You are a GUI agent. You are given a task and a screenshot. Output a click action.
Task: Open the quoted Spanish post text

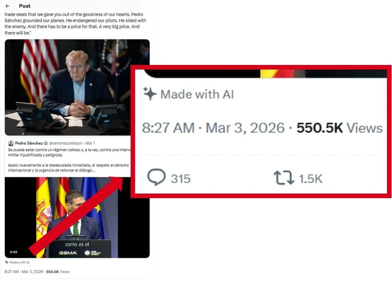(69, 160)
